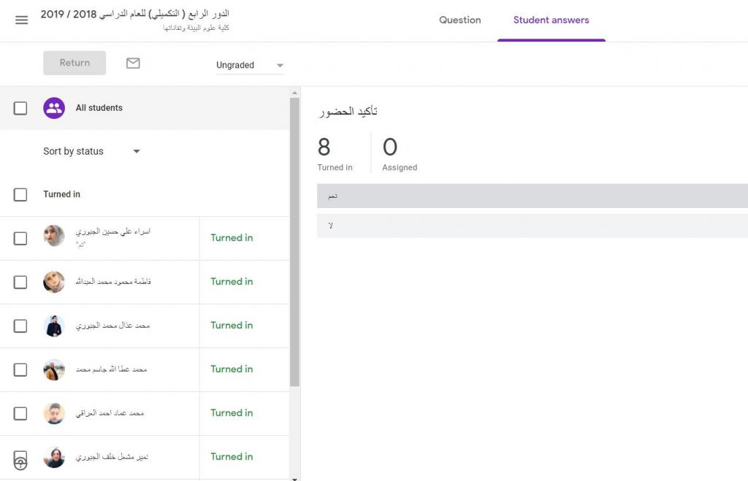The width and height of the screenshot is (748, 481).
Task: Click the purple All students group icon
Action: 54,108
